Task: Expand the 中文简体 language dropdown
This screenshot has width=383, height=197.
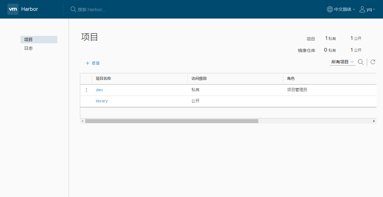Action: (344, 9)
